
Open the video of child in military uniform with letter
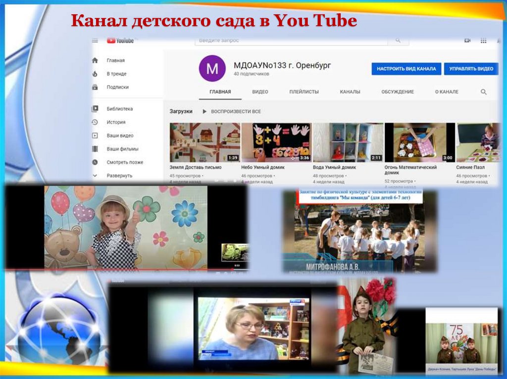click(366, 326)
